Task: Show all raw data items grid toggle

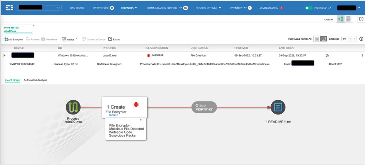Action: (x=317, y=39)
